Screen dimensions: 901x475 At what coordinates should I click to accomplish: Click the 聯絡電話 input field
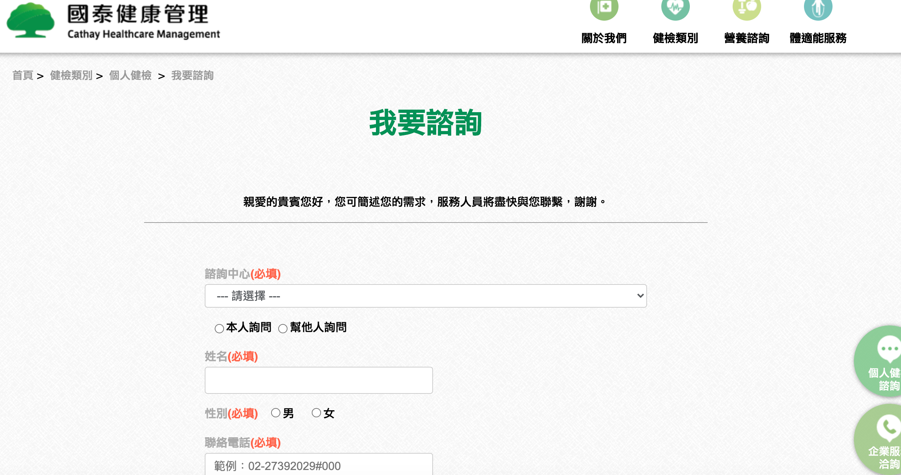(x=319, y=464)
